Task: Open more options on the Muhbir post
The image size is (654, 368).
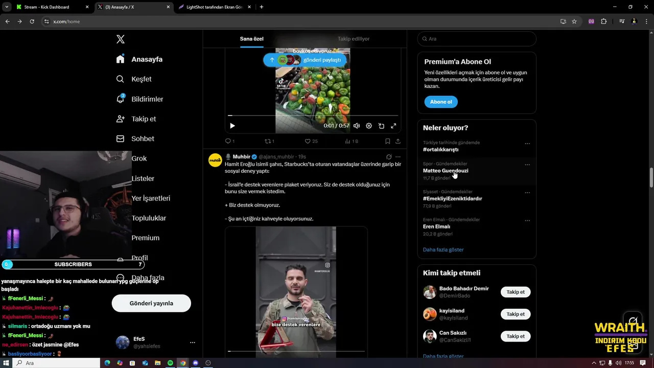Action: pyautogui.click(x=398, y=157)
